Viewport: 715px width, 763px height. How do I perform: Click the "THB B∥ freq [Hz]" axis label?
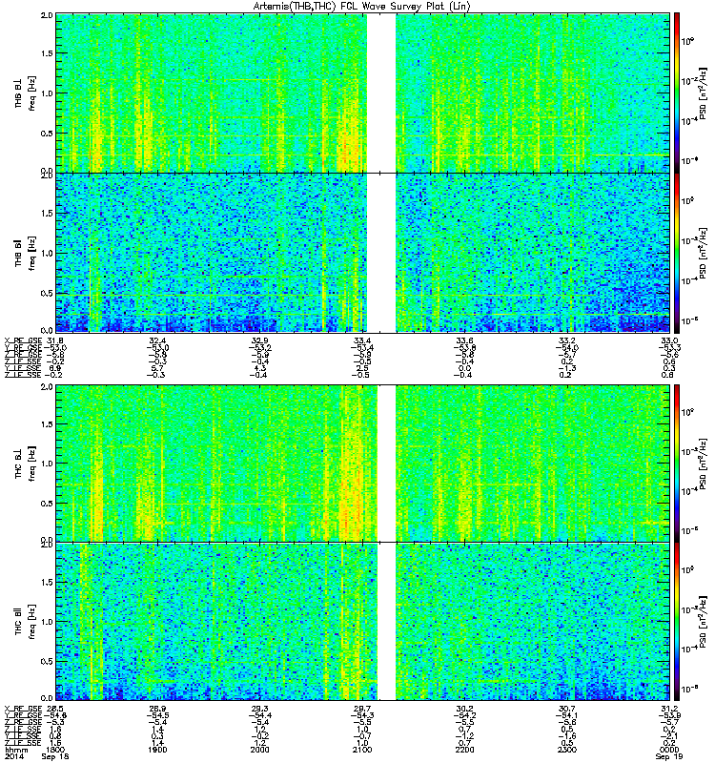[26, 253]
